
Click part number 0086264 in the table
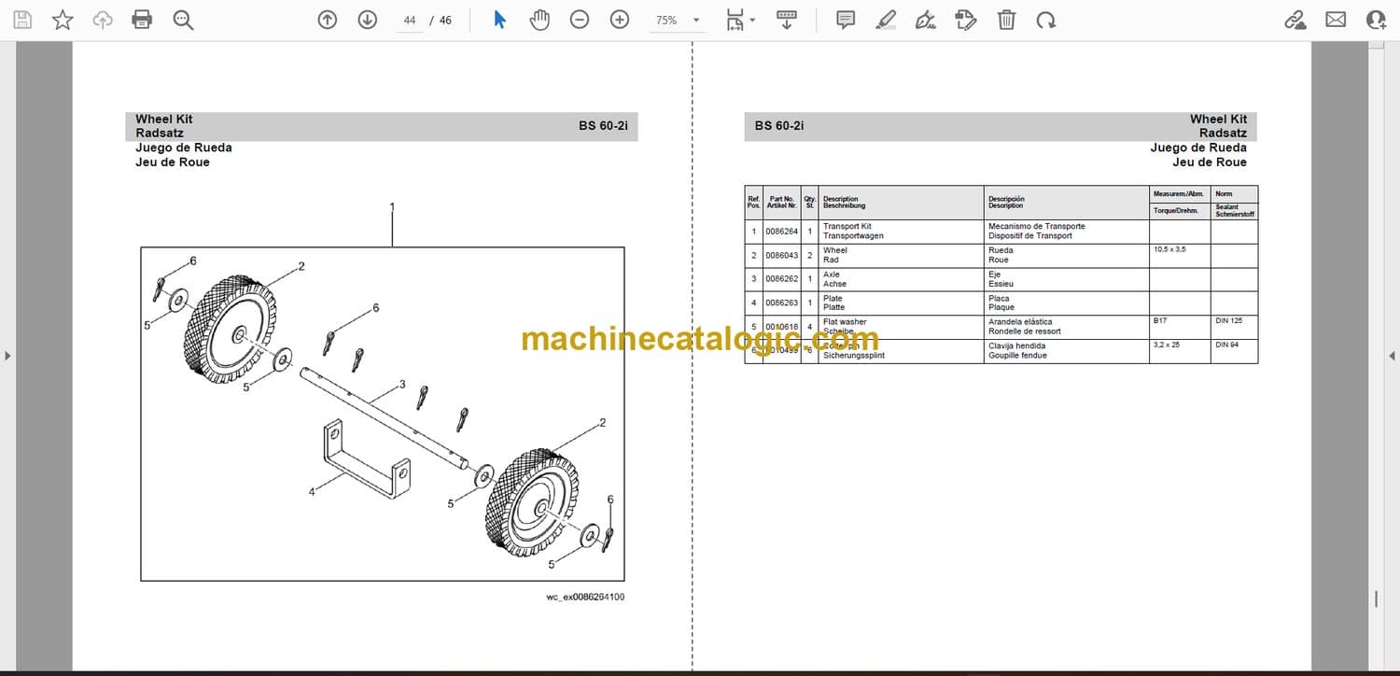click(781, 231)
